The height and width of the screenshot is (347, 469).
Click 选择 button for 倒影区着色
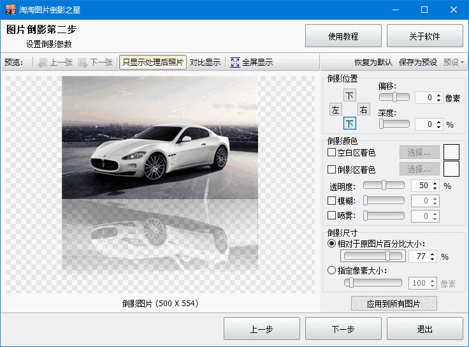[419, 169]
